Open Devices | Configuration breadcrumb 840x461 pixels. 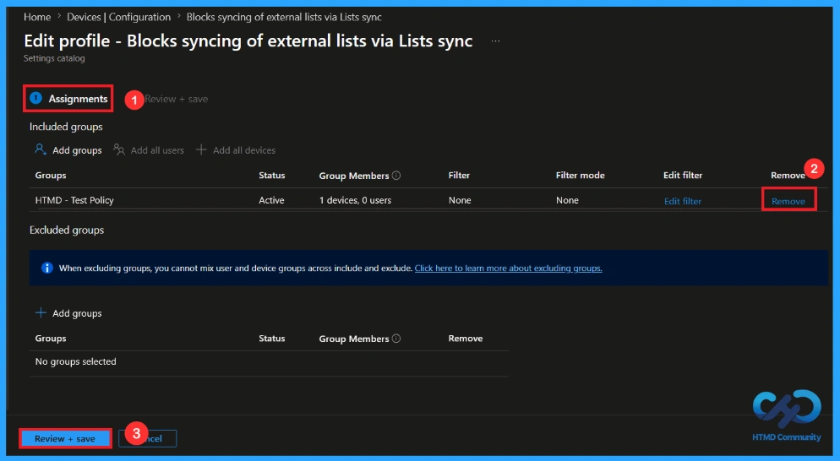pos(118,17)
